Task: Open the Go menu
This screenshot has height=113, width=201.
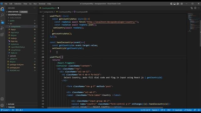Action: point(30,4)
